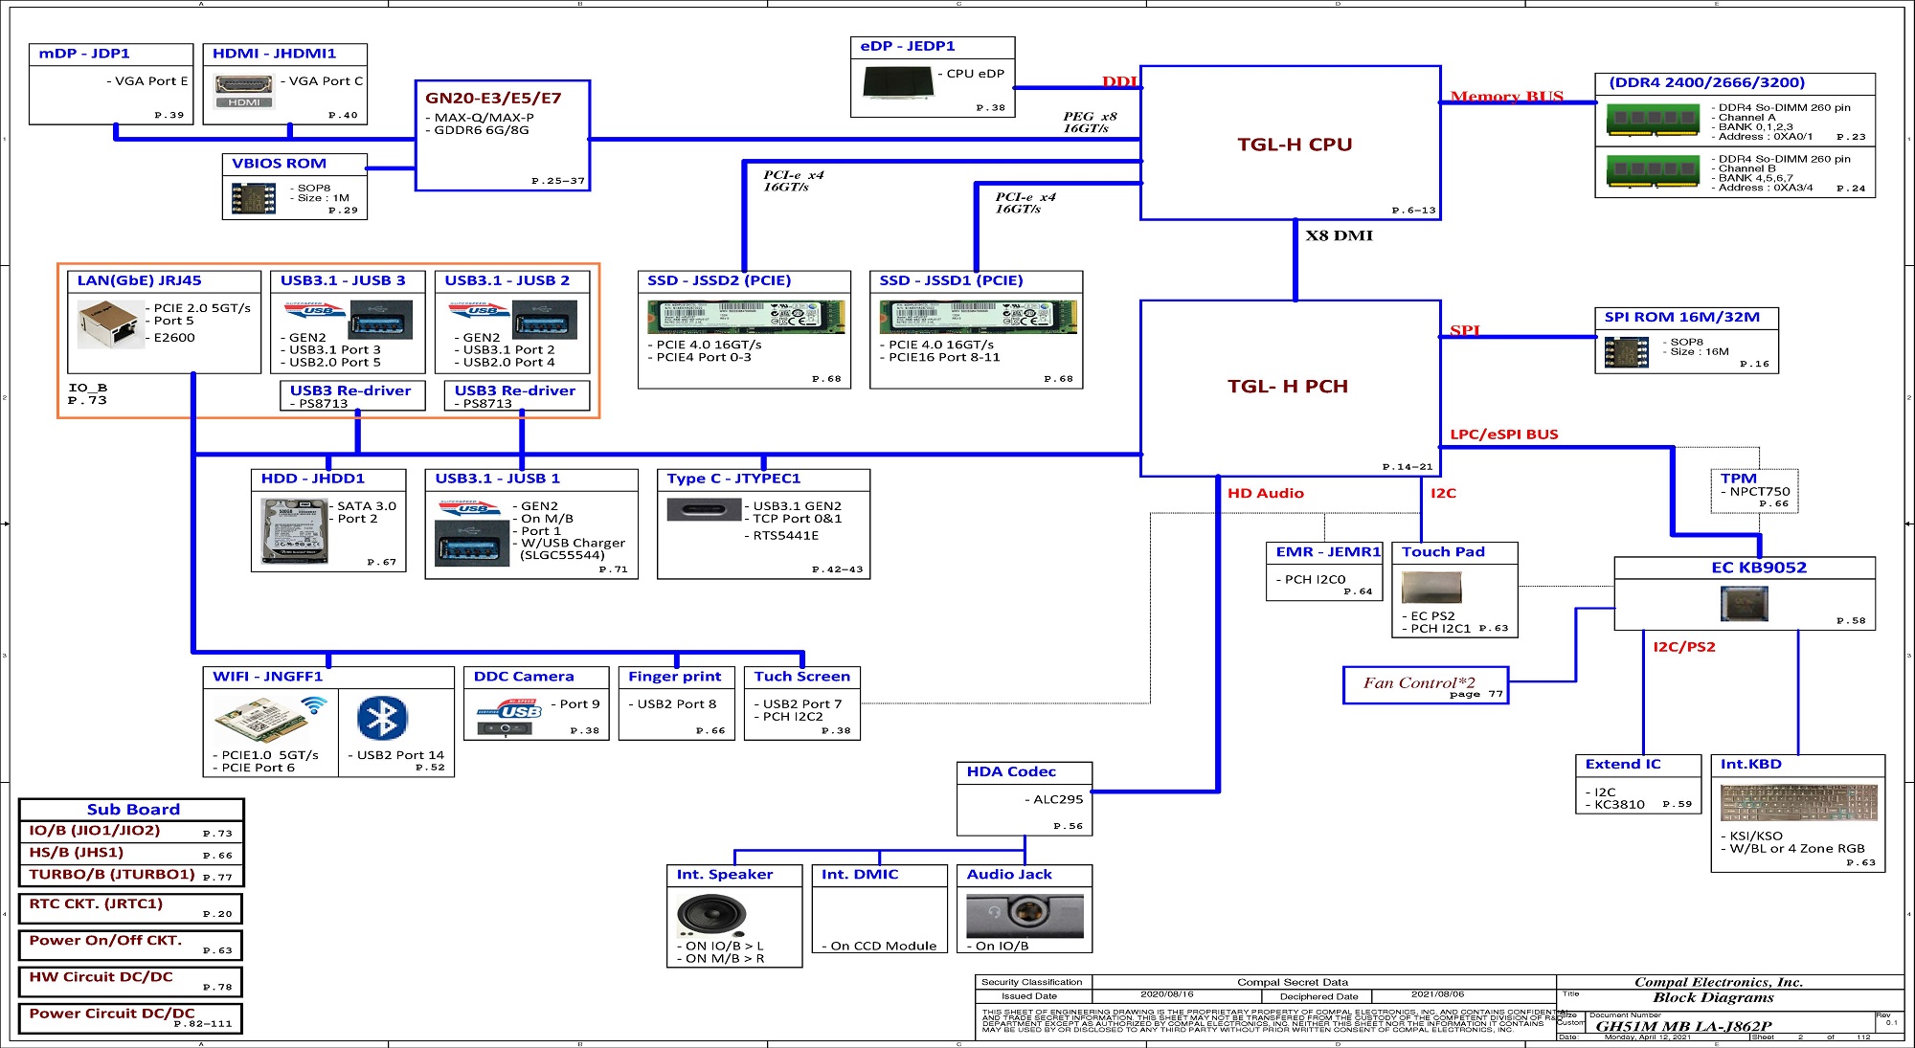Screen dimensions: 1915x1048
Task: Click the internal keyboard picture
Action: [x=1798, y=804]
